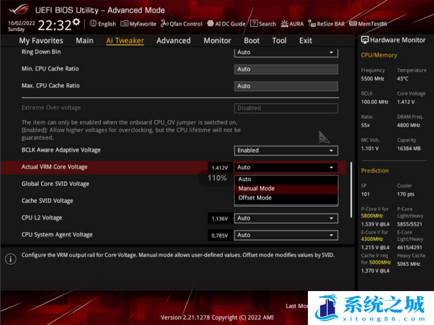Click the ROG logo icon
Image resolution: width=434 pixels, height=325 pixels.
[19, 9]
